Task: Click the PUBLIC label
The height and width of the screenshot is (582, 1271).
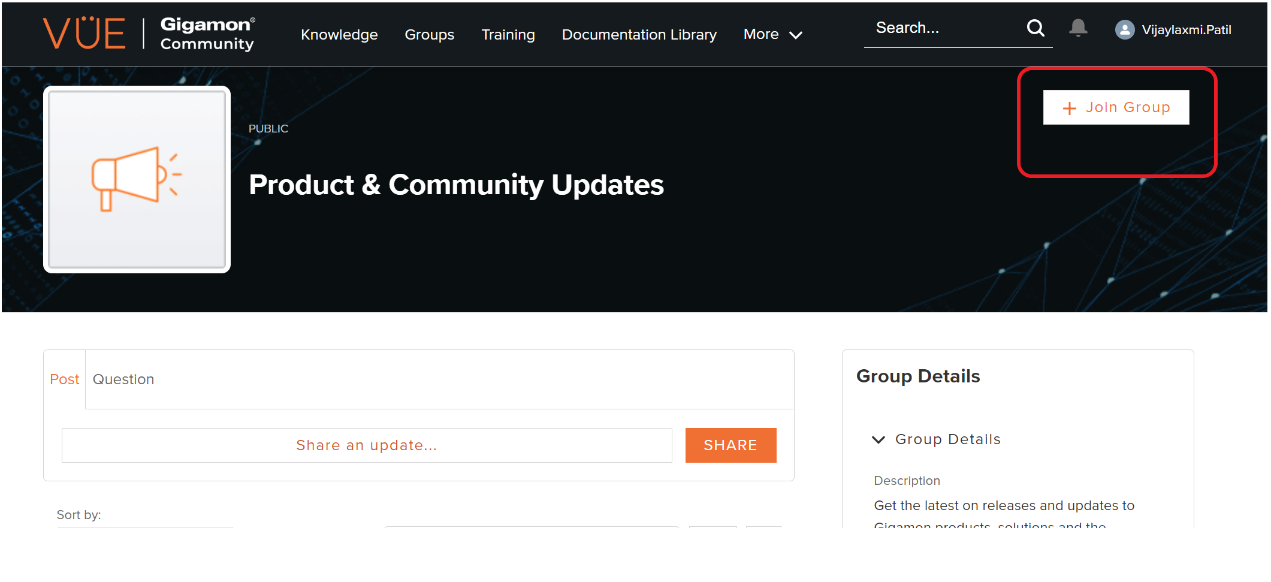Action: point(268,129)
